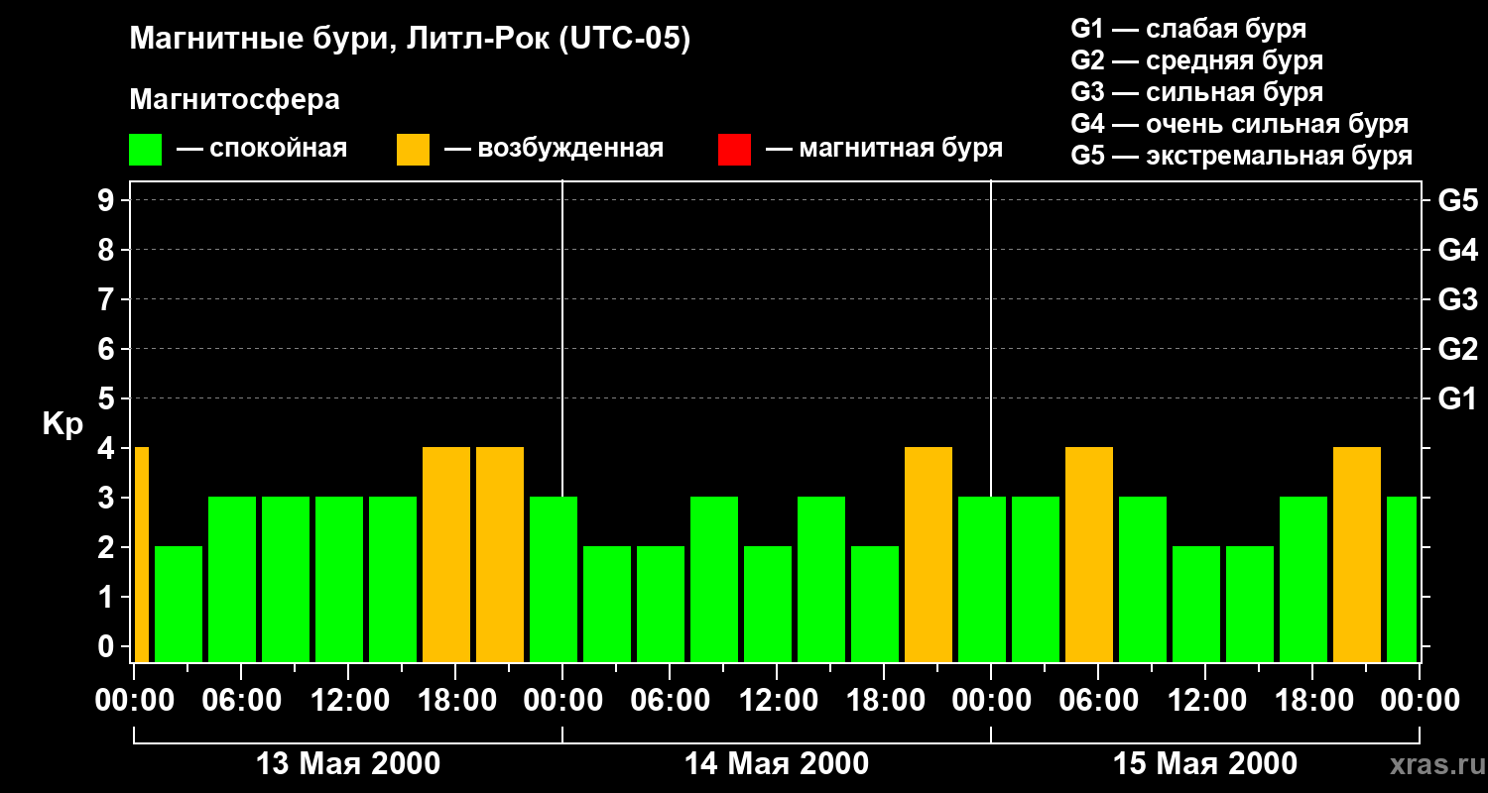The width and height of the screenshot is (1488, 793).
Task: Click the orange bar at 18:00 on 13 May
Action: (446, 554)
